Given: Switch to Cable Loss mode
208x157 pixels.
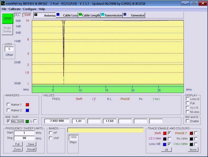Looking at the screenshot, I should pos(69,15).
